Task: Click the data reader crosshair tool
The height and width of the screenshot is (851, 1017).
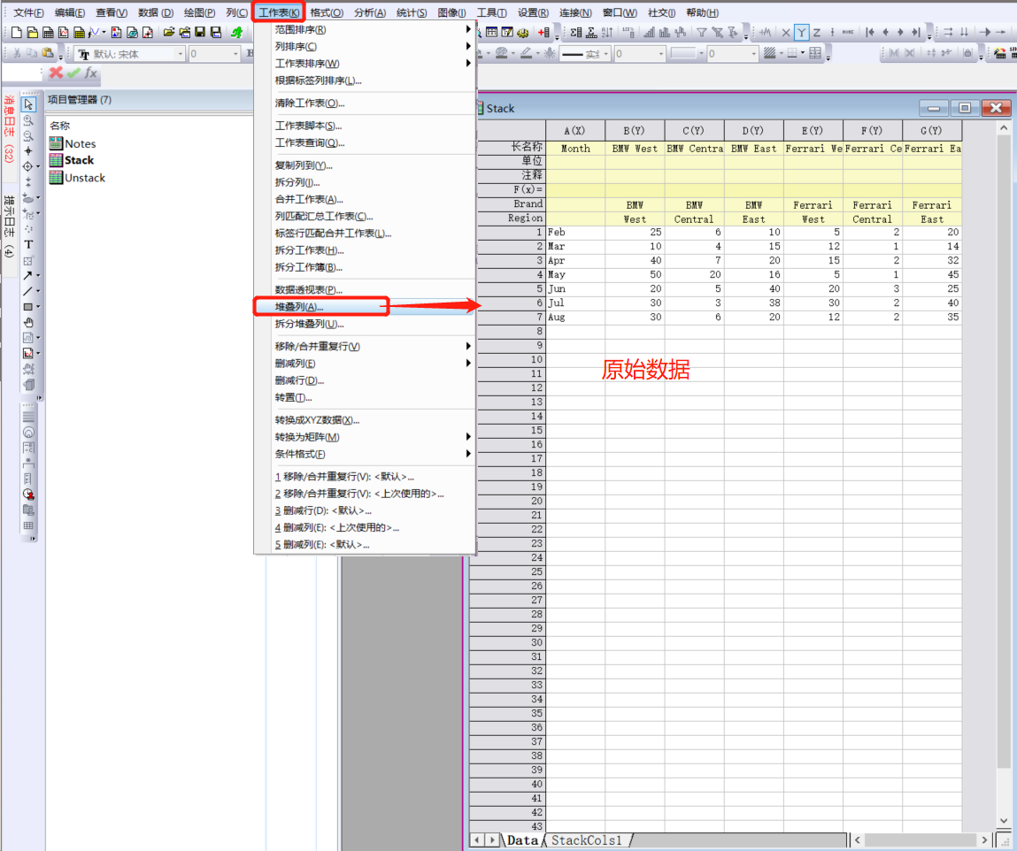Action: (x=28, y=166)
